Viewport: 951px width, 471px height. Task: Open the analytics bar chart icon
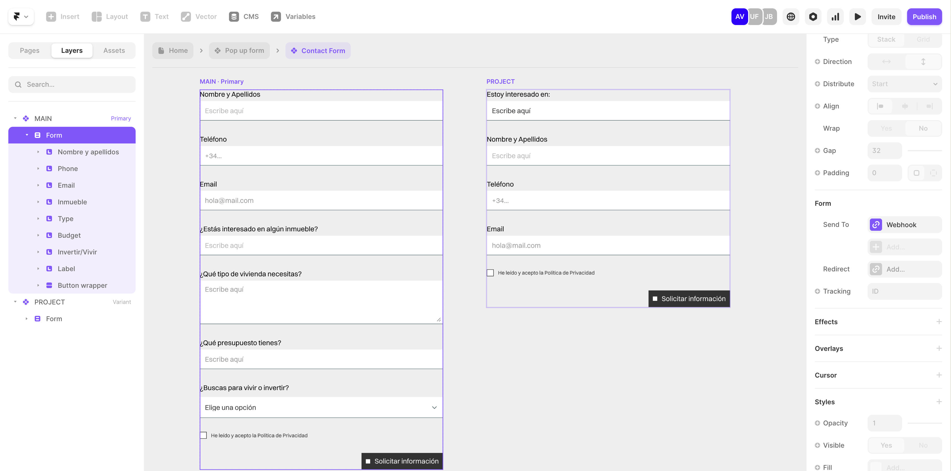835,17
